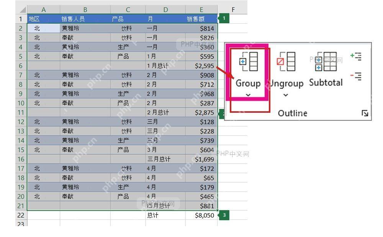Click the 销售人员 header cell
Image resolution: width=383 pixels, height=237 pixels.
click(x=85, y=19)
